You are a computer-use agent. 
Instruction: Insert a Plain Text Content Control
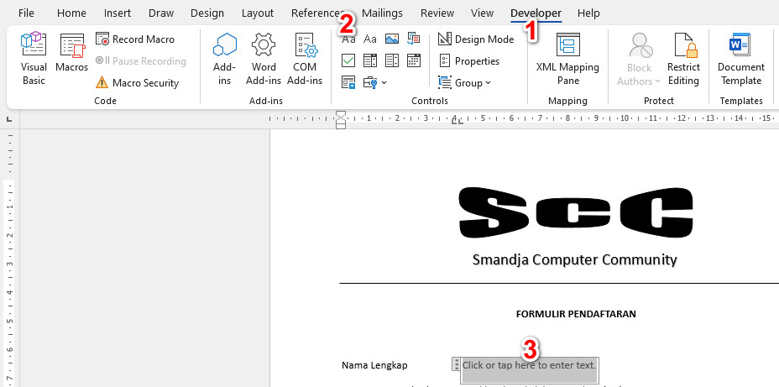370,39
